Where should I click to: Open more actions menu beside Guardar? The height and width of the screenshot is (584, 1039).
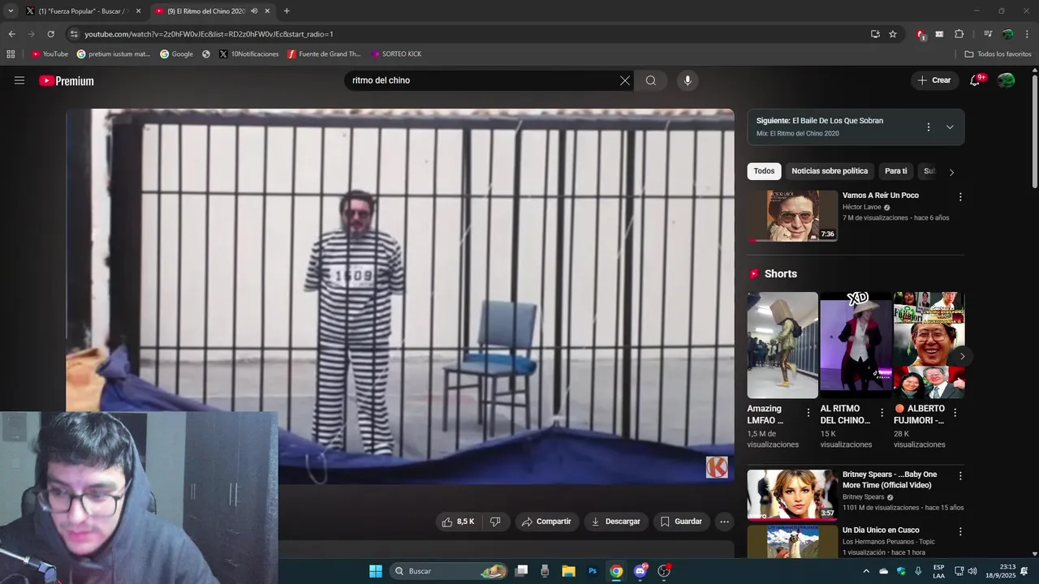(x=725, y=522)
